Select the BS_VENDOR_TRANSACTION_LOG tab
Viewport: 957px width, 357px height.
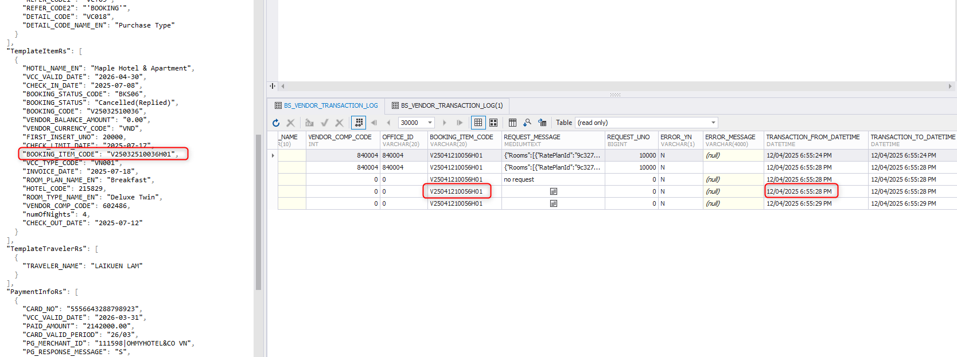[326, 105]
